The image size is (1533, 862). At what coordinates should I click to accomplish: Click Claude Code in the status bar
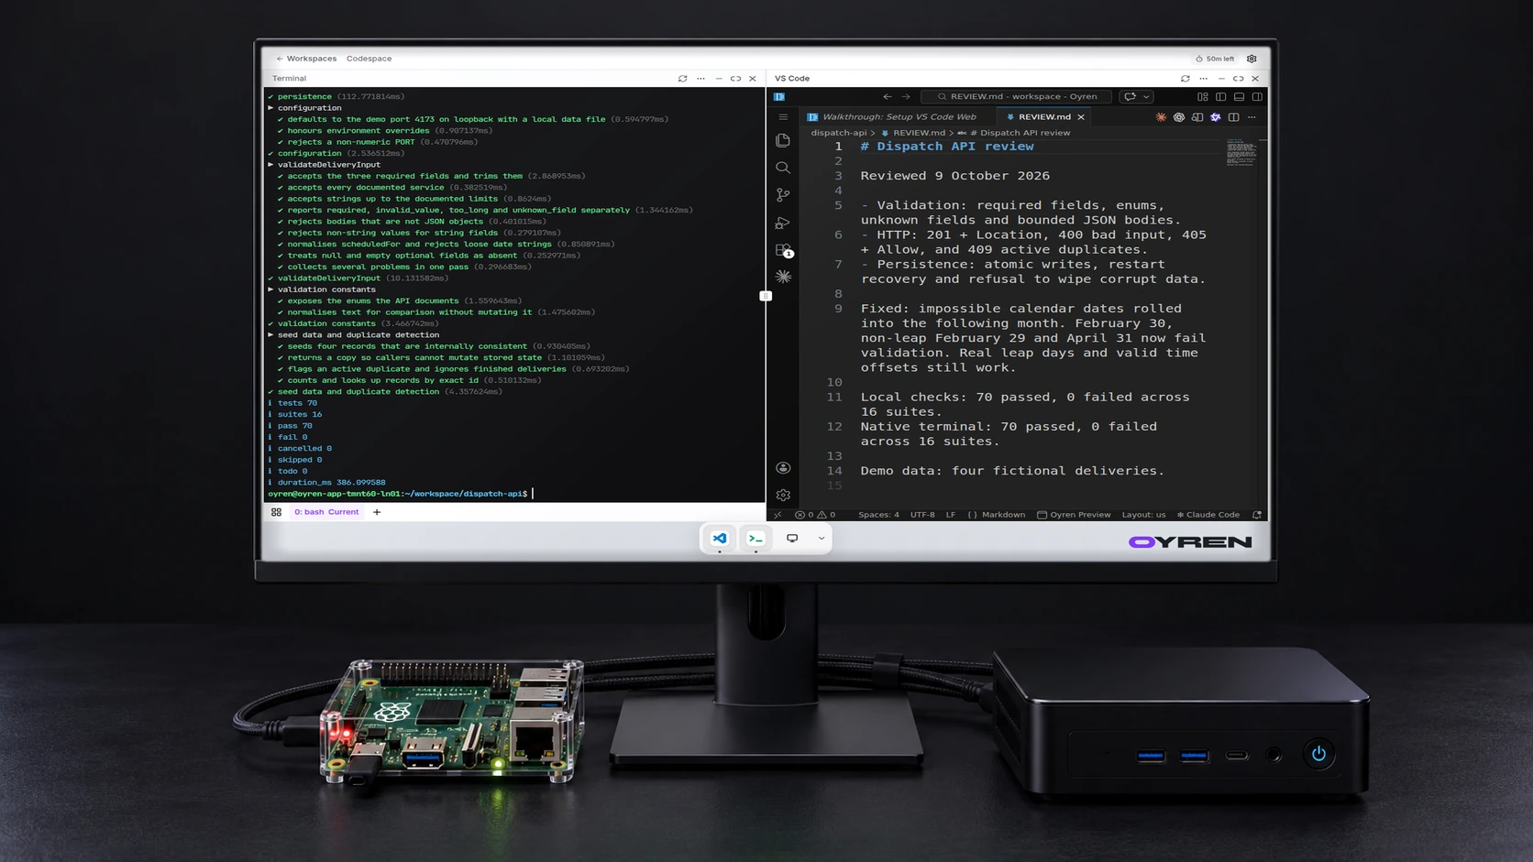pyautogui.click(x=1208, y=515)
